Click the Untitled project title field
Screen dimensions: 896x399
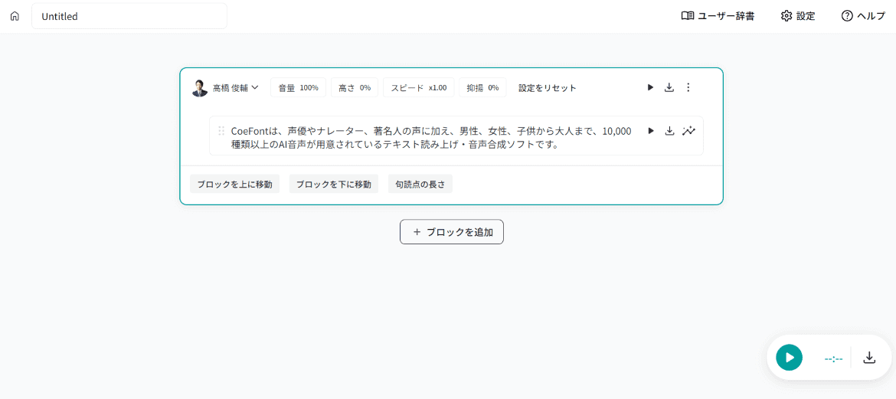129,16
